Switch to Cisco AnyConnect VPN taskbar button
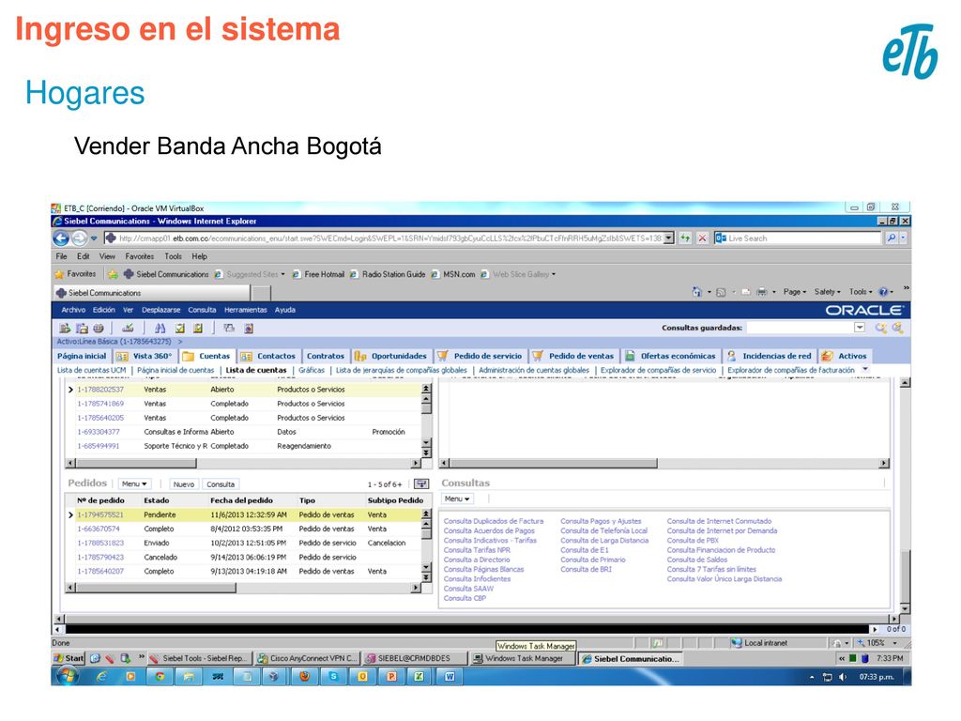The height and width of the screenshot is (721, 961). [x=307, y=658]
